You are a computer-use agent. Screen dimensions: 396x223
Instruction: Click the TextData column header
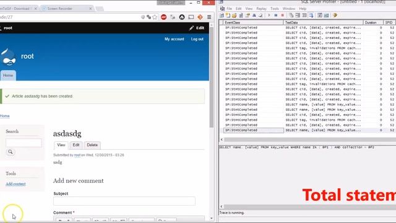(323, 22)
